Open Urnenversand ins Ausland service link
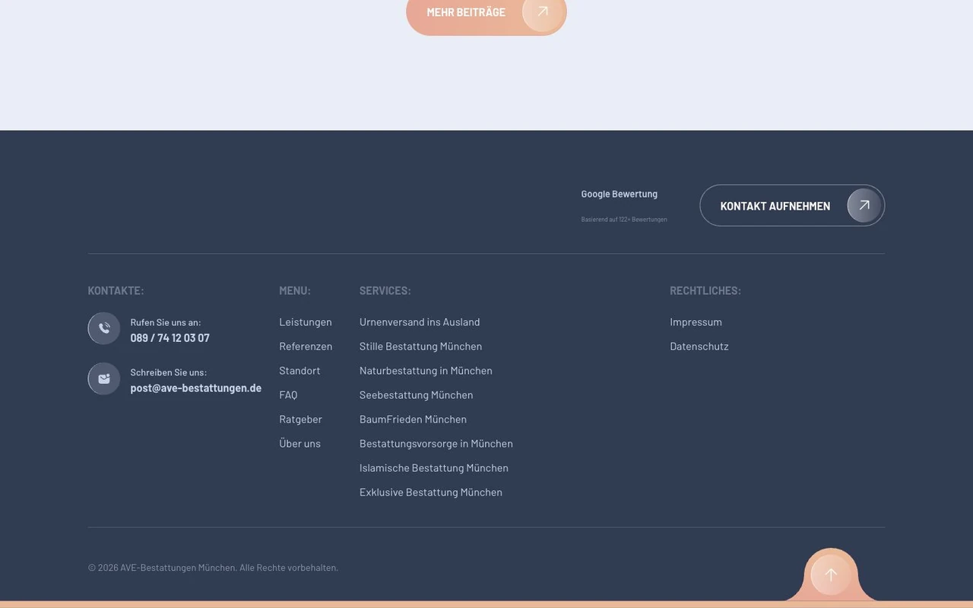This screenshot has width=973, height=608. [420, 321]
